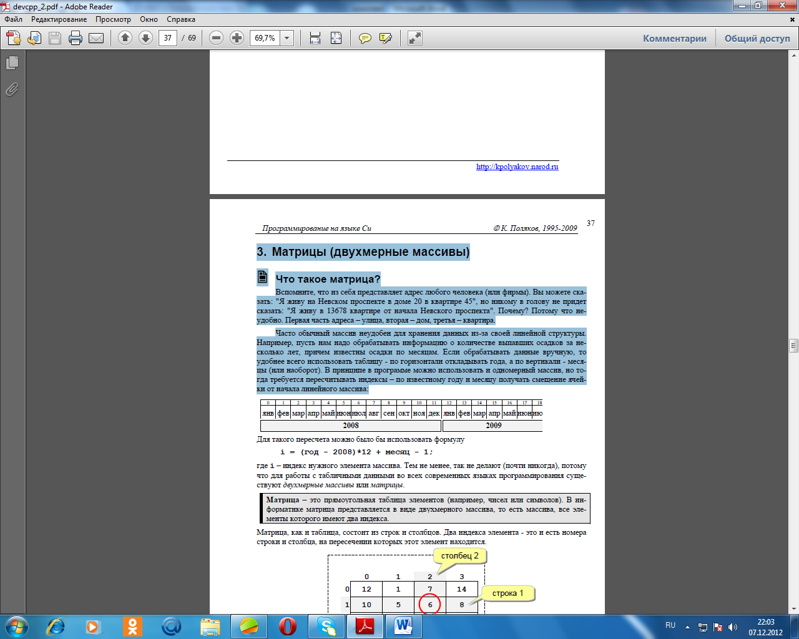This screenshot has height=639, width=799.
Task: Select the fit one full page icon
Action: (336, 38)
